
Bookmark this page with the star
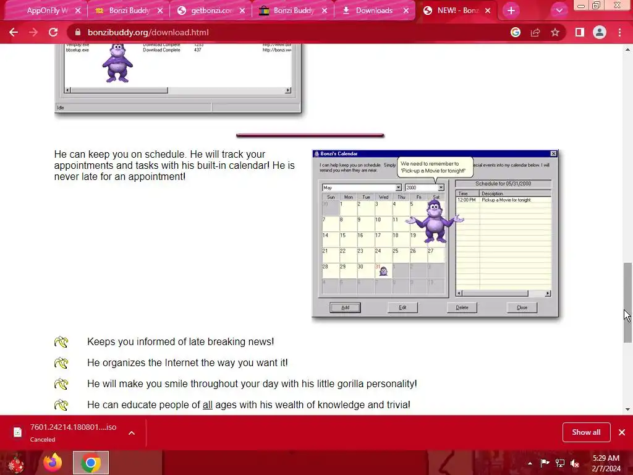click(x=555, y=32)
